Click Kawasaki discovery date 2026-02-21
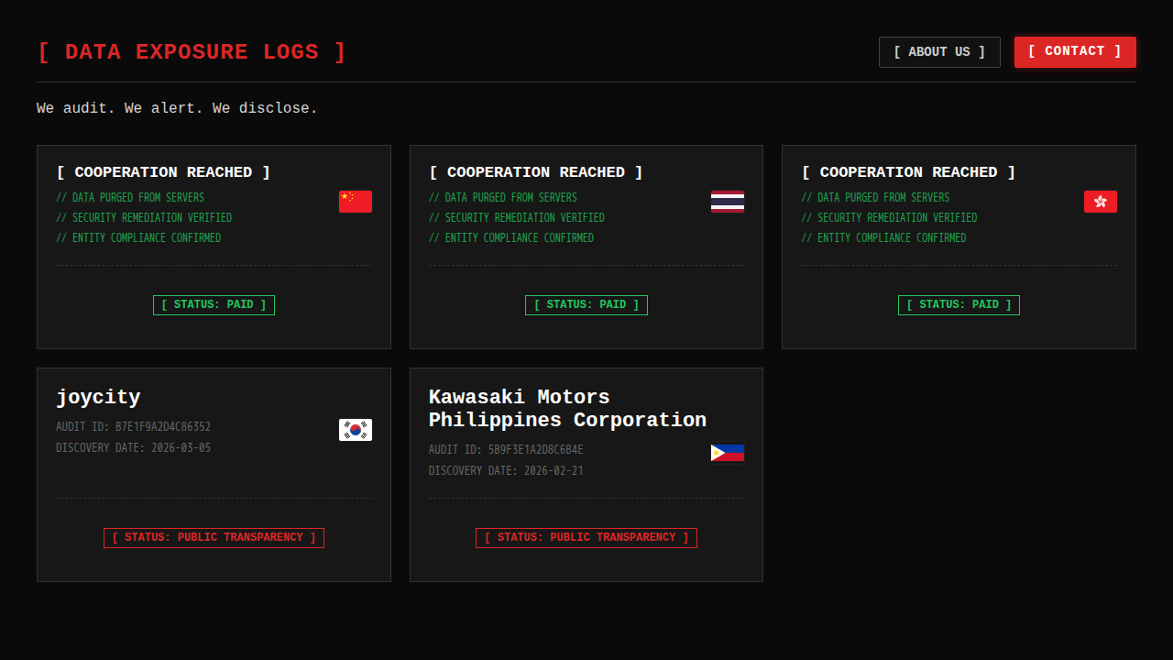Viewport: 1173px width, 660px height. pos(506,471)
